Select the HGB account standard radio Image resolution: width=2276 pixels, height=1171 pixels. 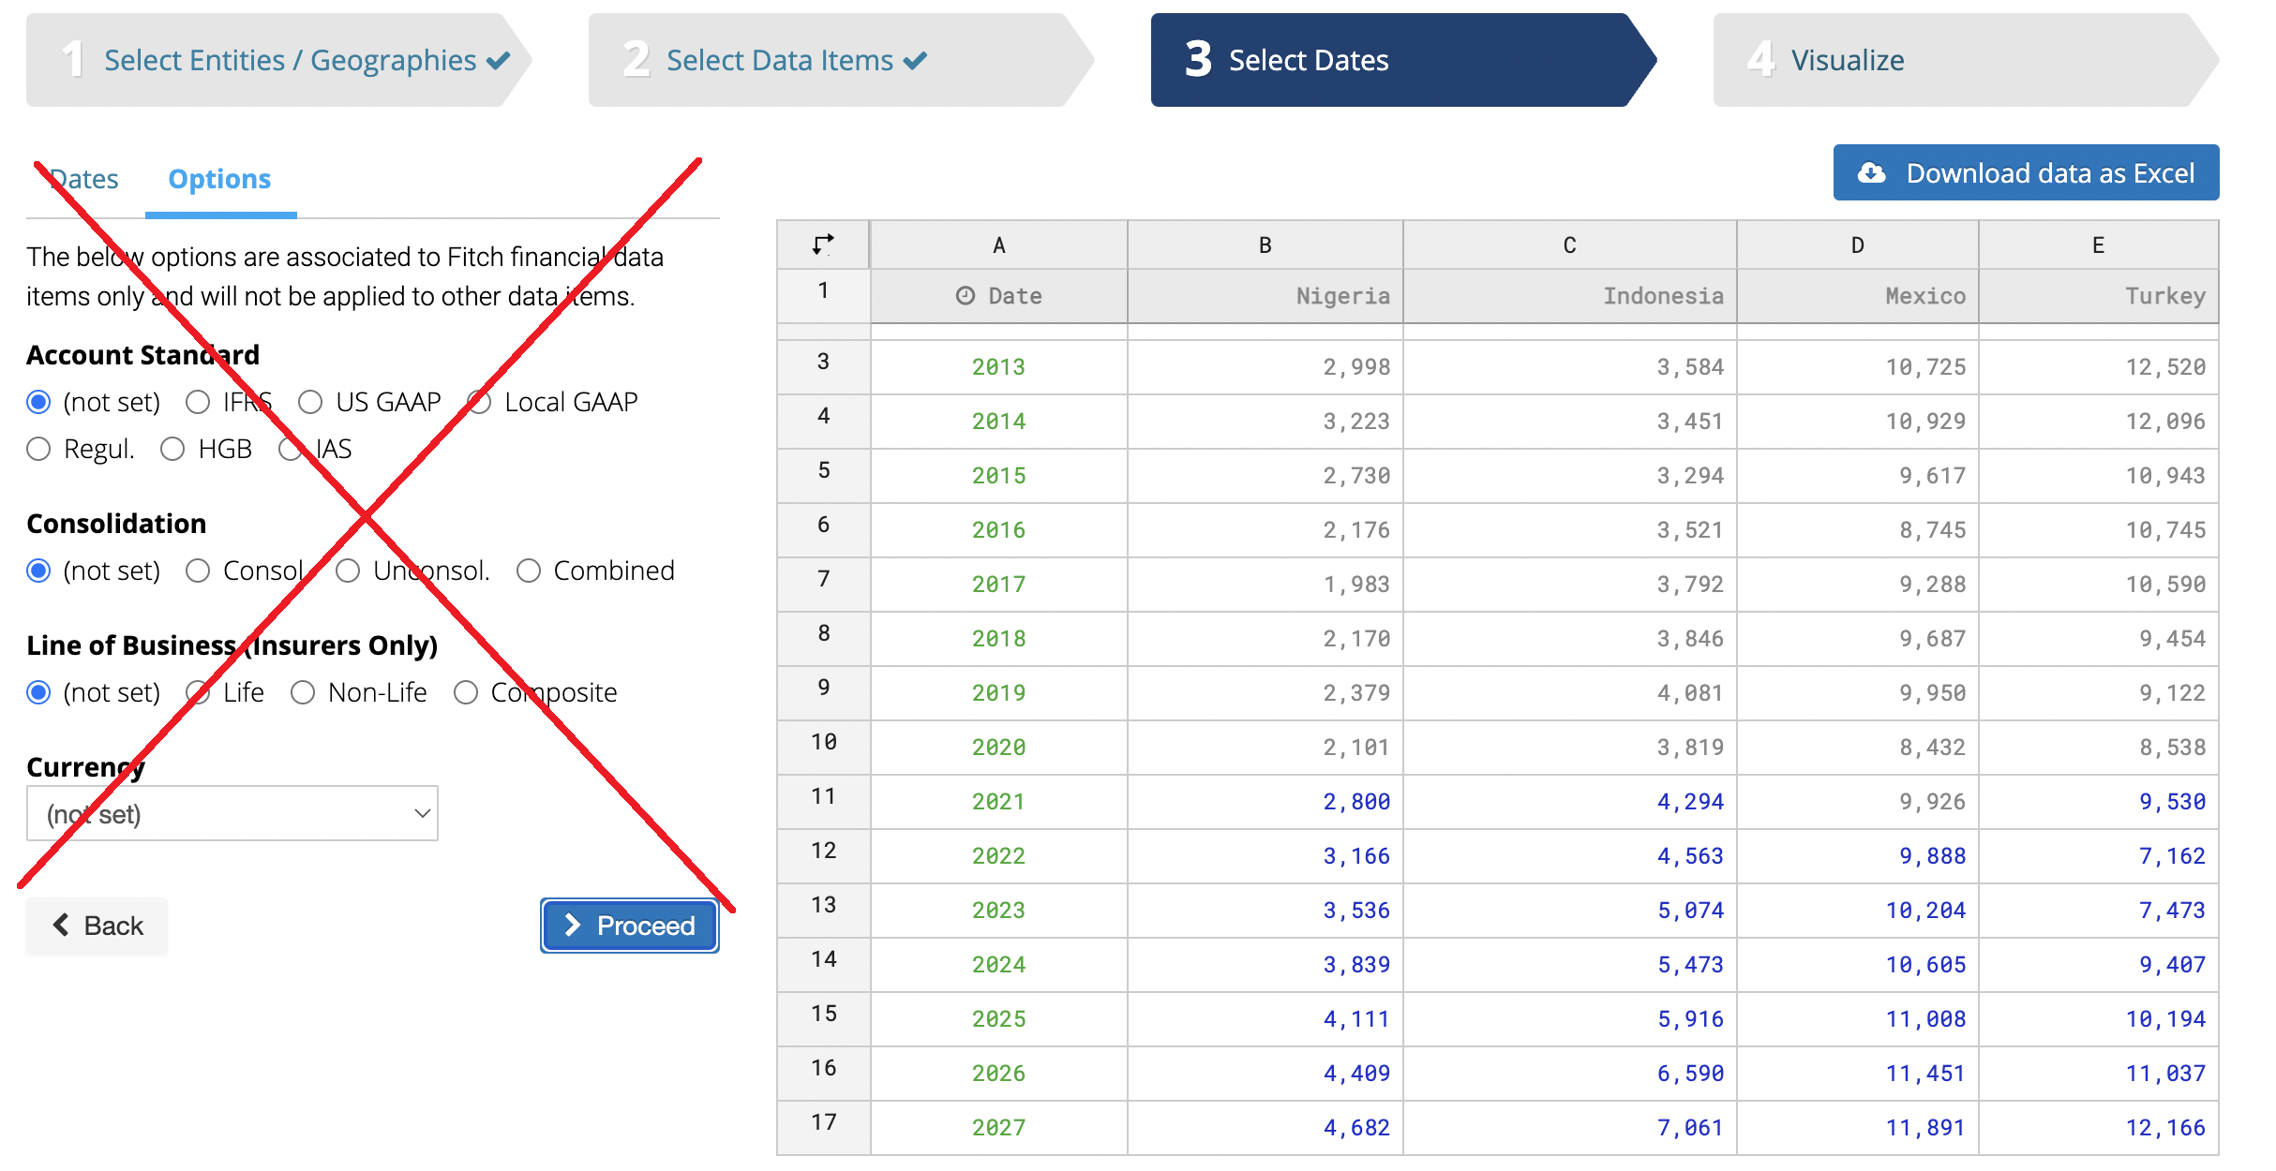(x=172, y=450)
